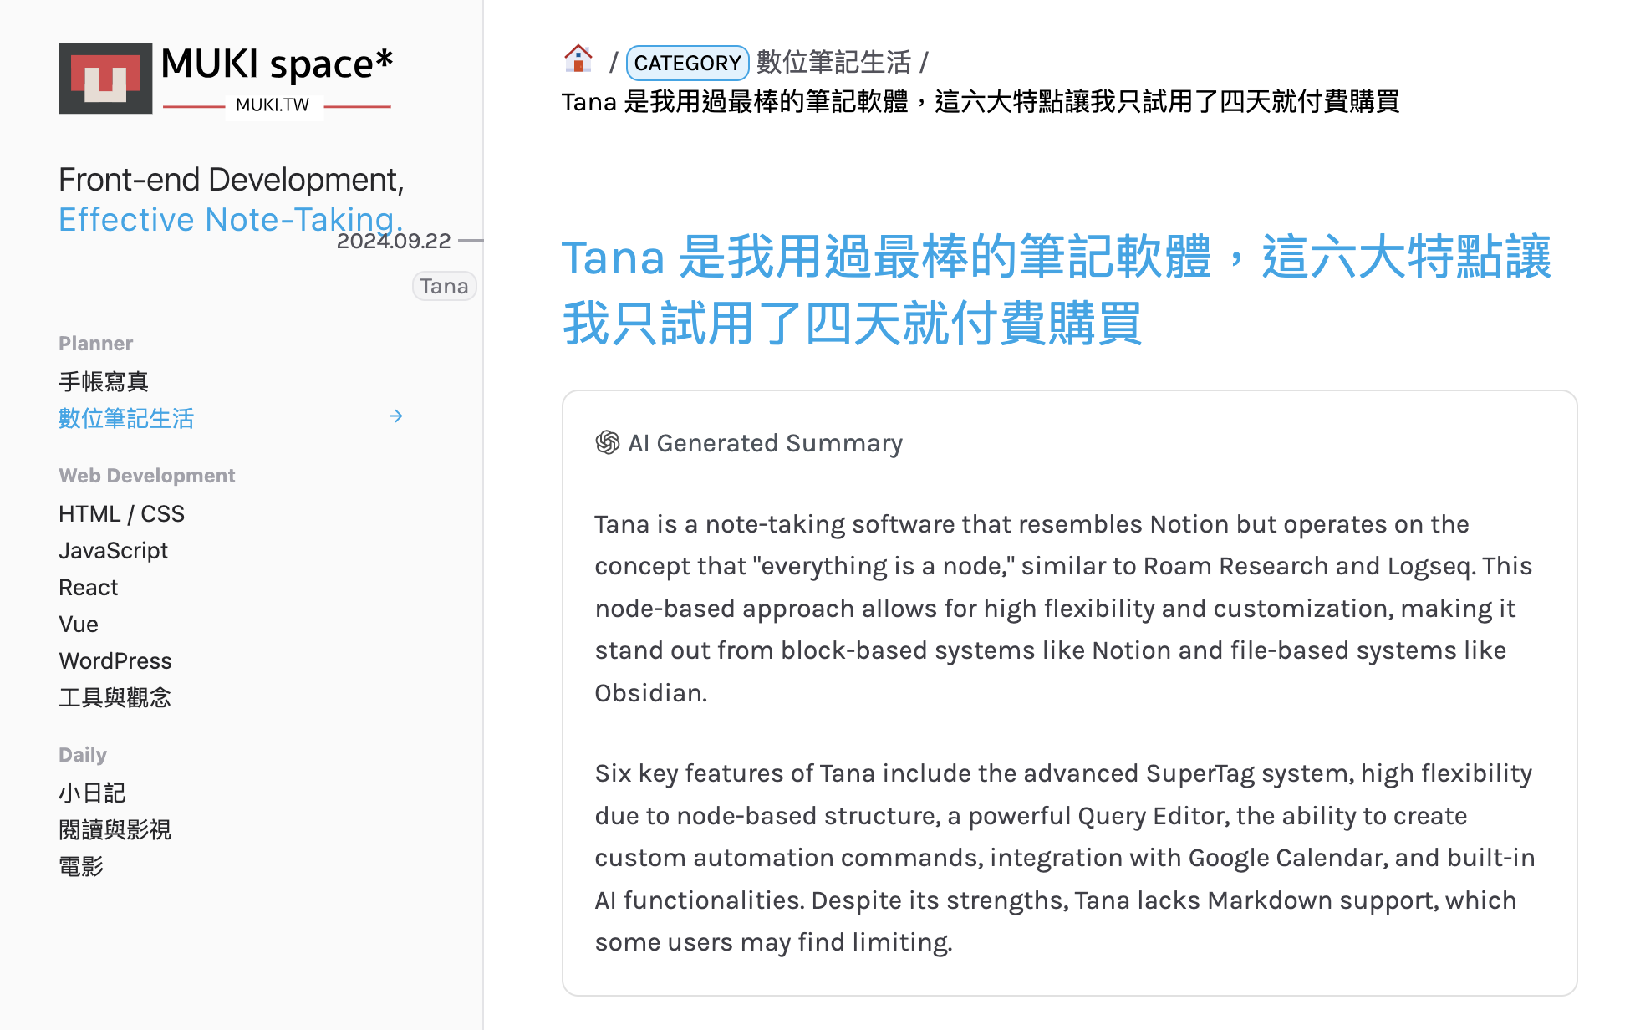This screenshot has width=1630, height=1030.
Task: Select the Tana tag pill
Action: [x=444, y=286]
